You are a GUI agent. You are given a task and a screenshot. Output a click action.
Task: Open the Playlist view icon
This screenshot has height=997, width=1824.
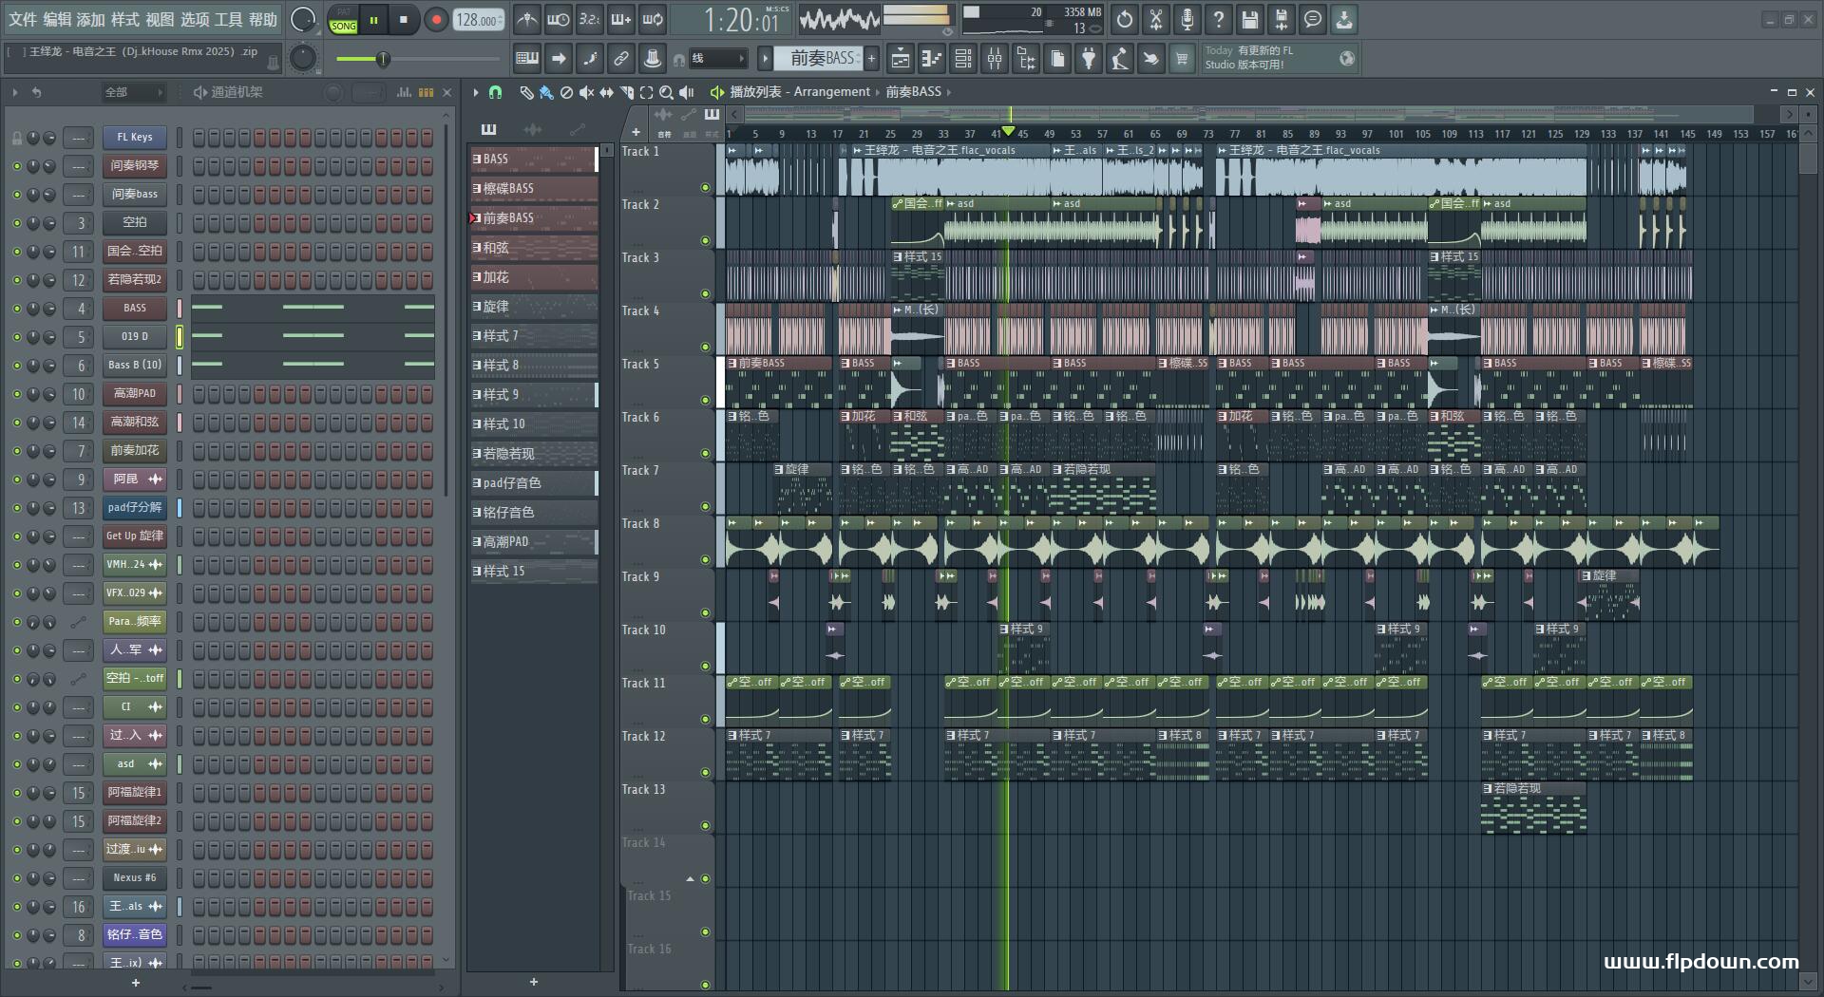tap(901, 59)
